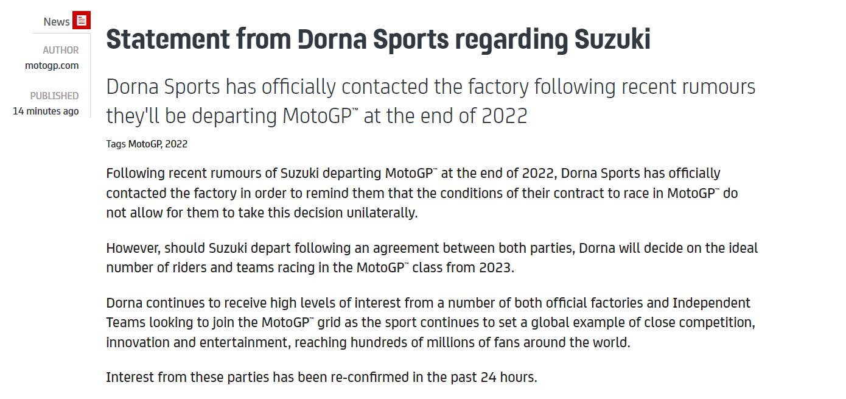Click the "Tags" label under the subtitle
Image resolution: width=846 pixels, height=399 pixels.
(x=116, y=144)
